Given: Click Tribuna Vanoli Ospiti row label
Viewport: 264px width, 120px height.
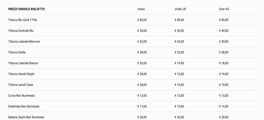Looking at the screenshot, I should pyautogui.click(x=21, y=74).
